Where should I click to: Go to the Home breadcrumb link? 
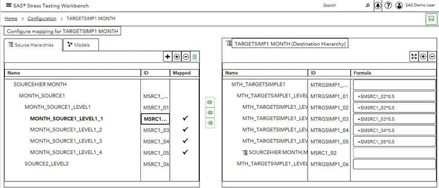tap(11, 18)
